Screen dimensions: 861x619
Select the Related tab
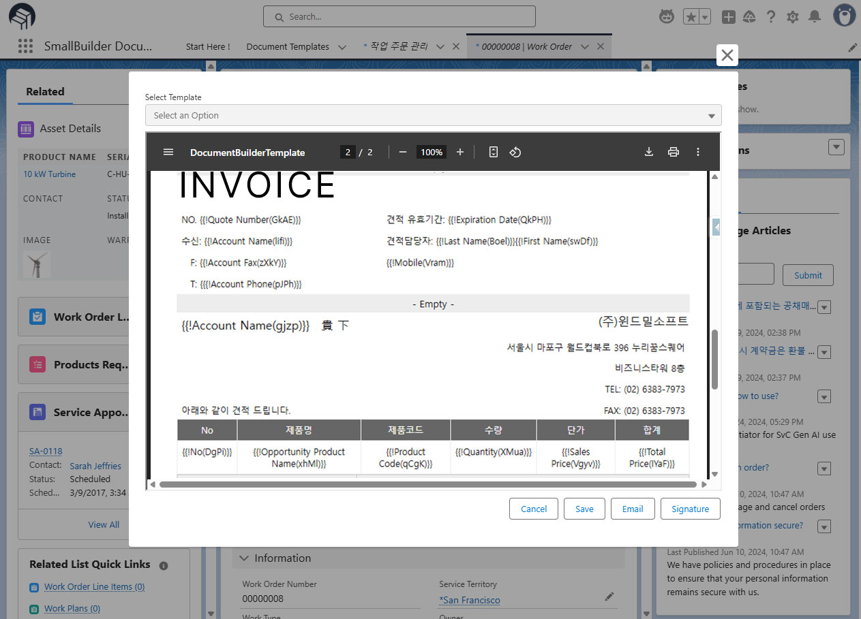45,92
